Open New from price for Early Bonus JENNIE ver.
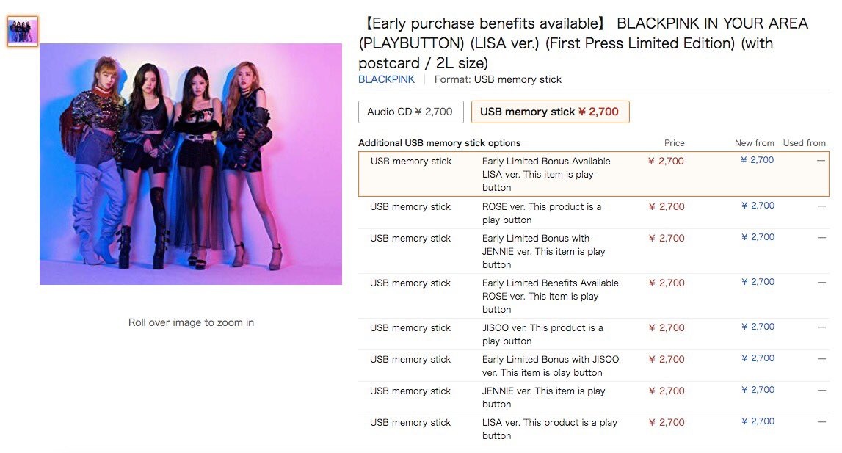 coord(758,237)
